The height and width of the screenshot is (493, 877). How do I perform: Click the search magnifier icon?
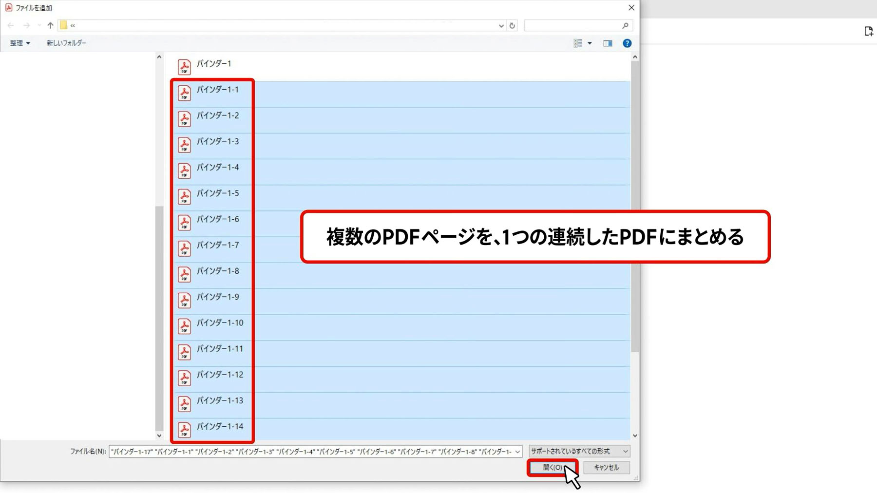click(x=626, y=25)
